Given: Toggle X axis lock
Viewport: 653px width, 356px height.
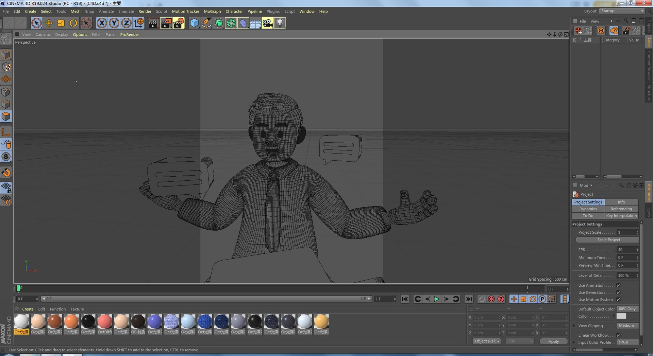Looking at the screenshot, I should tap(102, 23).
